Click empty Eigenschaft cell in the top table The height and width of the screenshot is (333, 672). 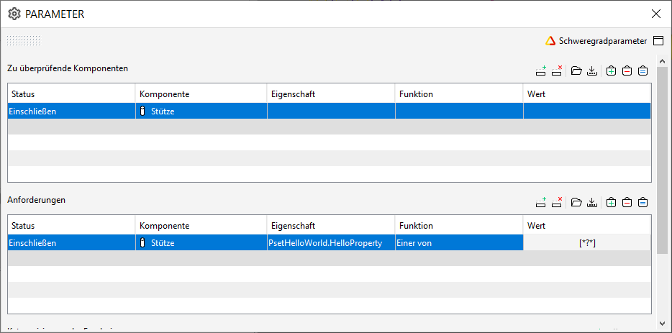point(331,111)
